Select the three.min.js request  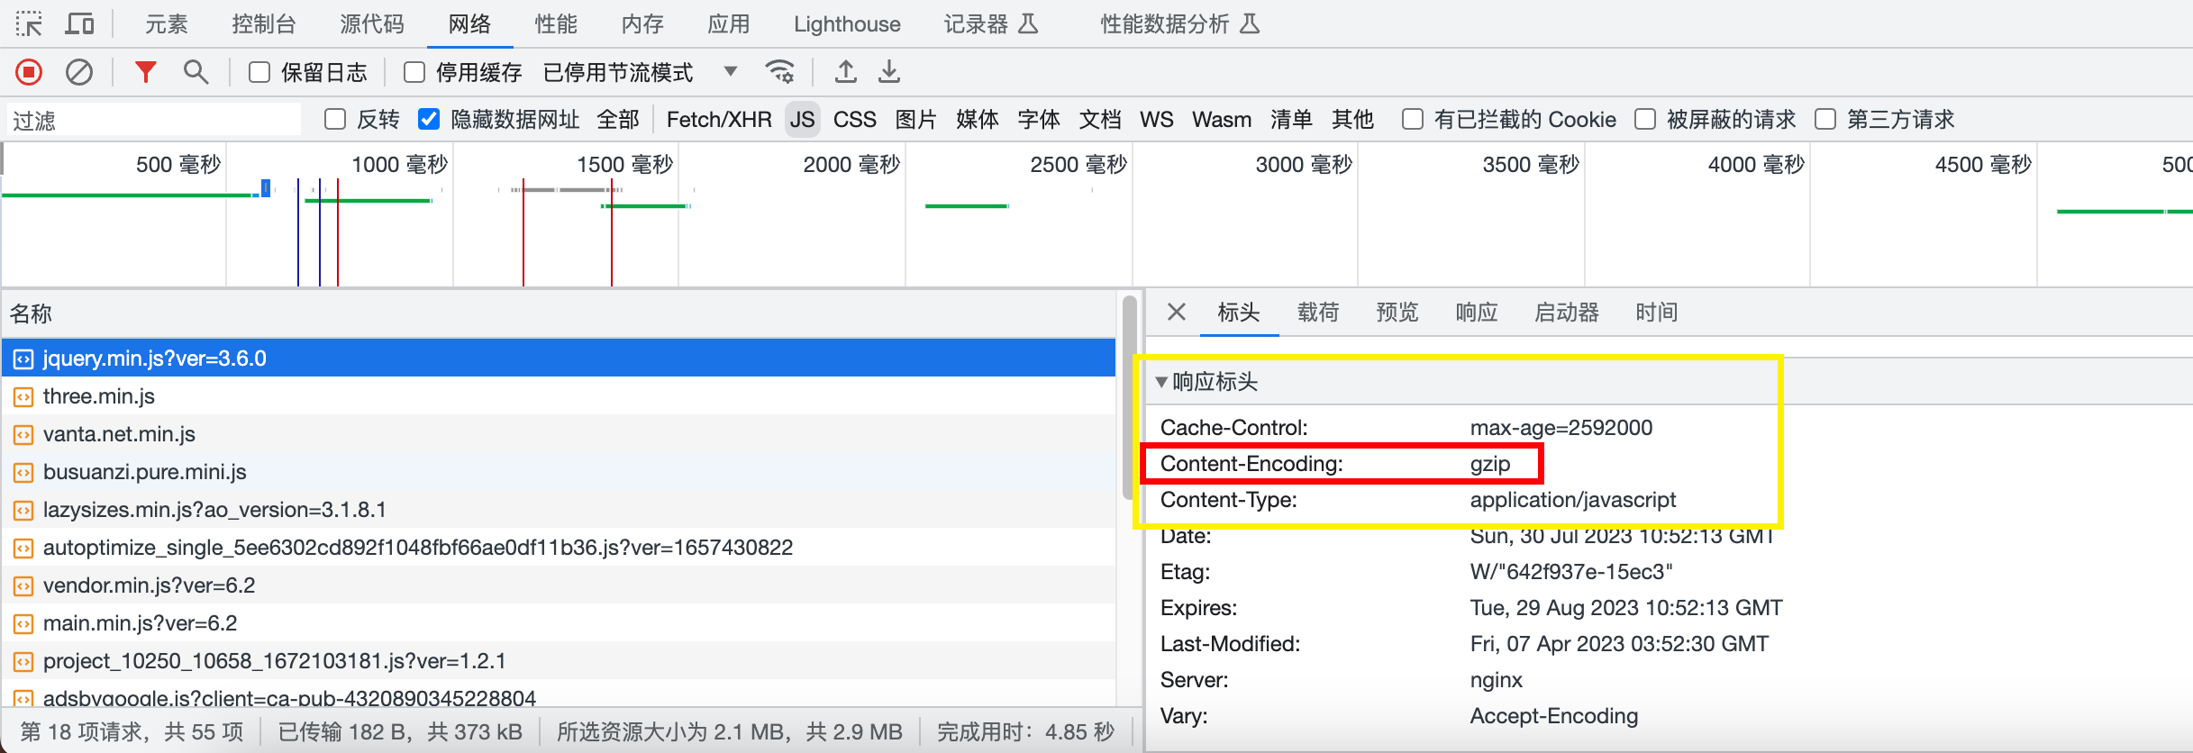(x=99, y=396)
